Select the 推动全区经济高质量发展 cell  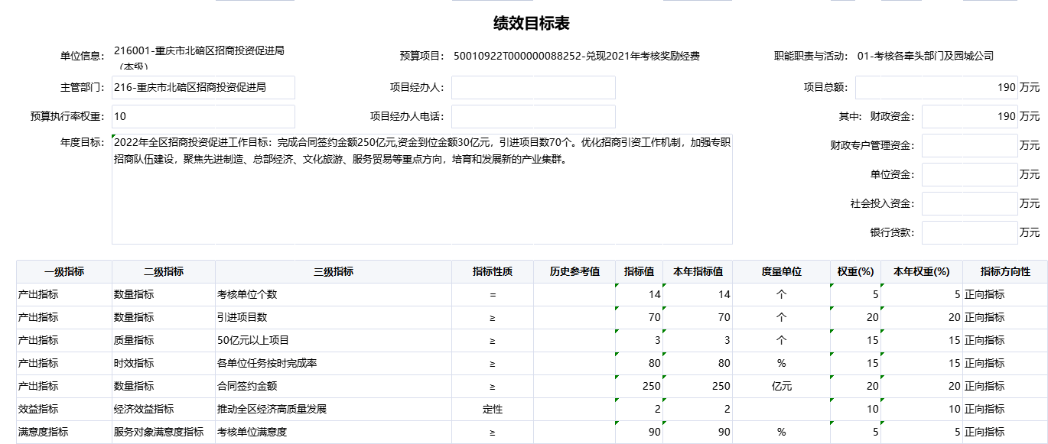pyautogui.click(x=333, y=410)
